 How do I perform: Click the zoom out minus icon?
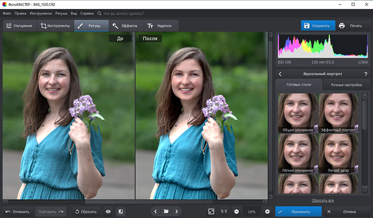(x=236, y=212)
